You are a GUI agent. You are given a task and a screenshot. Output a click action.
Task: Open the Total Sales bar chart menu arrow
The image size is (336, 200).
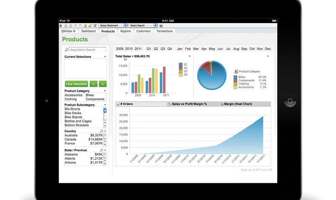tap(189, 56)
